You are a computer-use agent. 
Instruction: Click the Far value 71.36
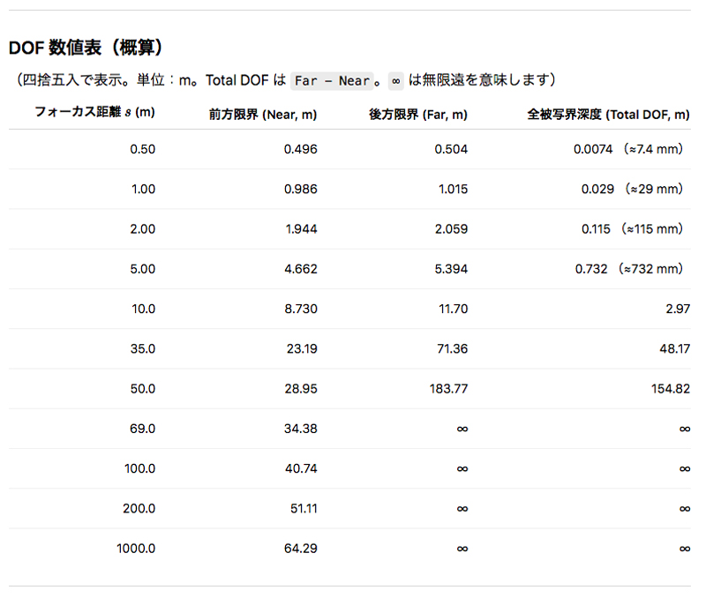click(452, 348)
